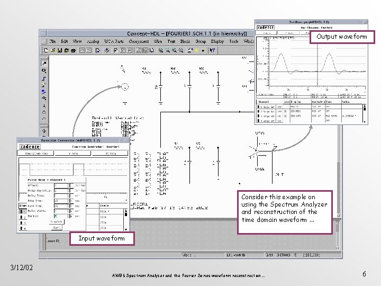
Task: Click the last magnifier zoom icon
Action: click(181, 50)
